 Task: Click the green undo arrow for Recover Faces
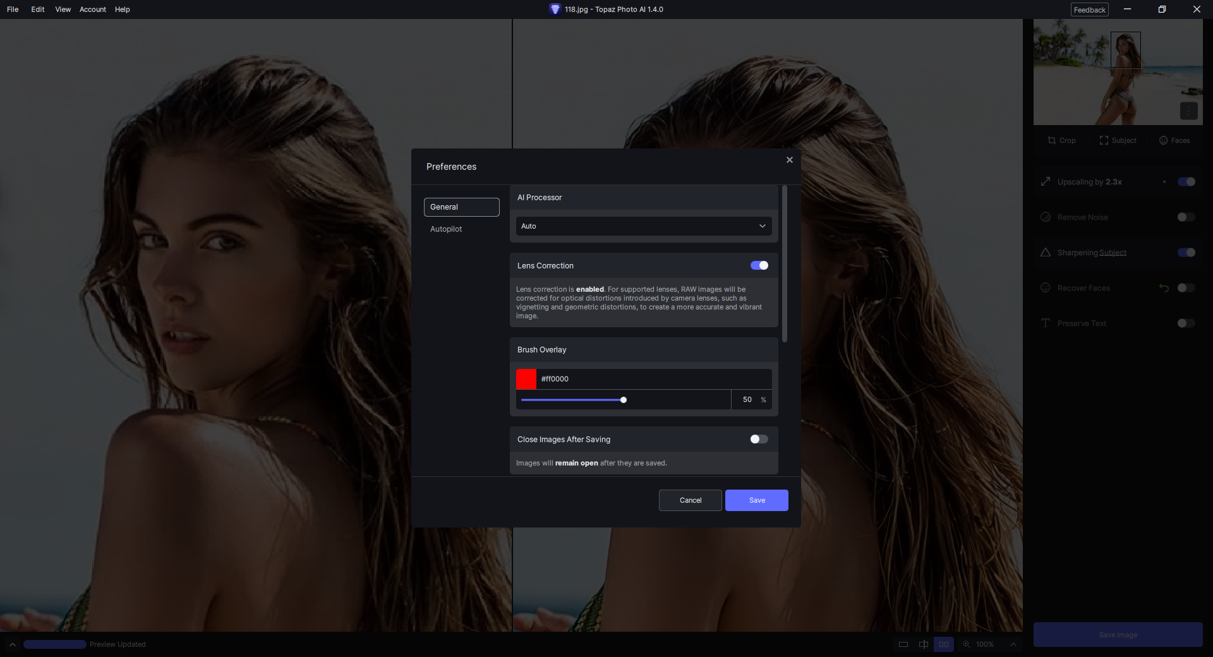(x=1164, y=288)
